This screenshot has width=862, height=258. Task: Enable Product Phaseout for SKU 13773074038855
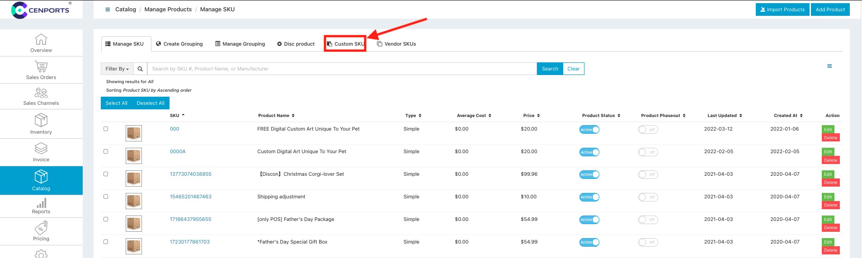[x=648, y=175]
